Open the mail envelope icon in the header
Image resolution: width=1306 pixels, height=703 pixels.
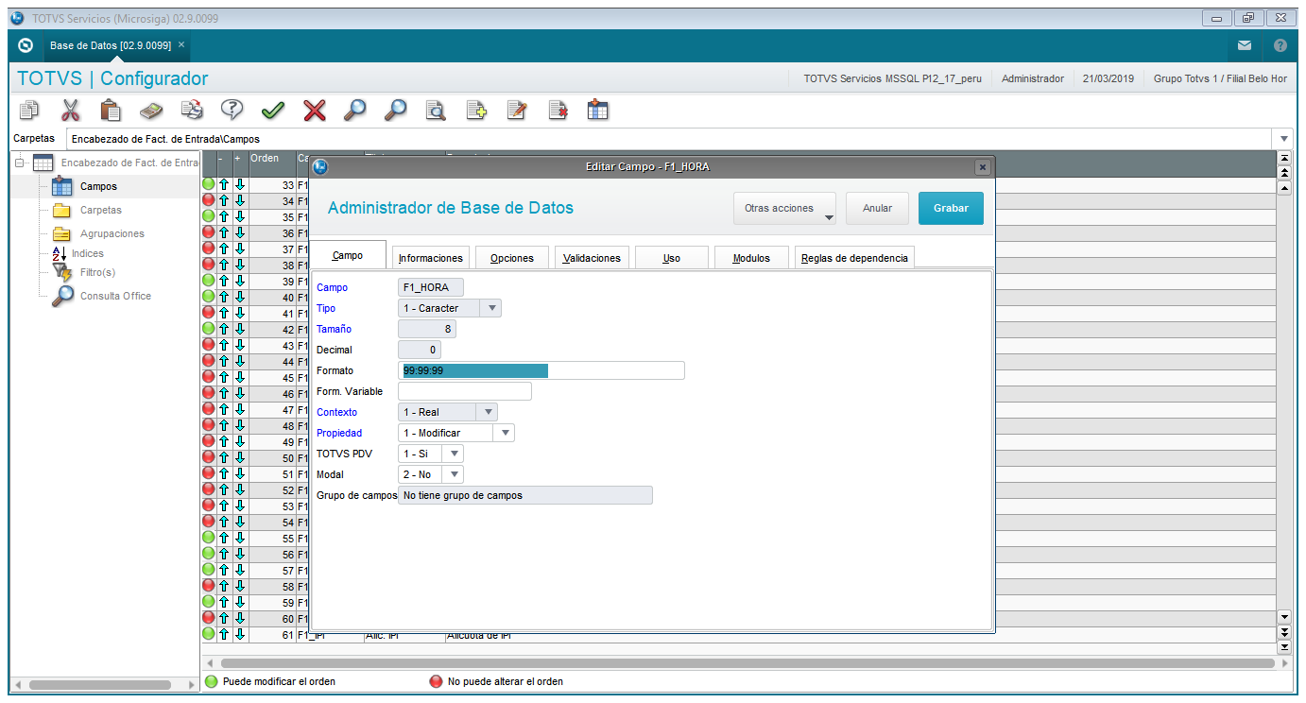point(1245,45)
